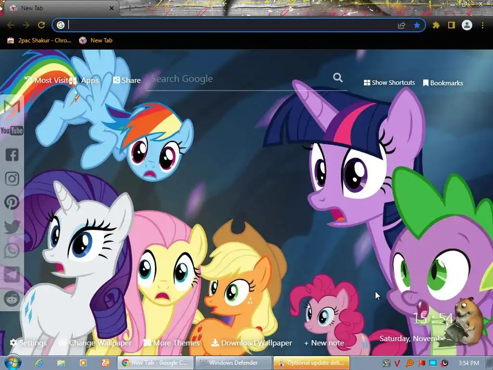Go forward in browser history

coord(26,25)
